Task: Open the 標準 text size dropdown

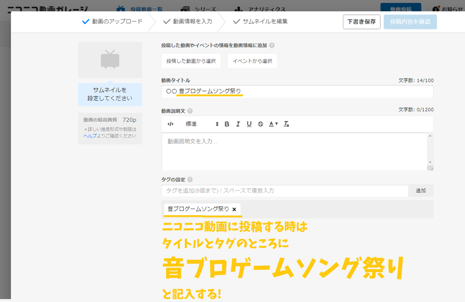Action: (202, 124)
